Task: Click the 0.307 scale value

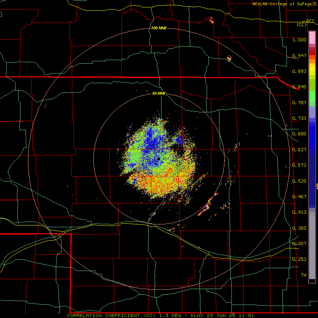Action: [x=299, y=244]
